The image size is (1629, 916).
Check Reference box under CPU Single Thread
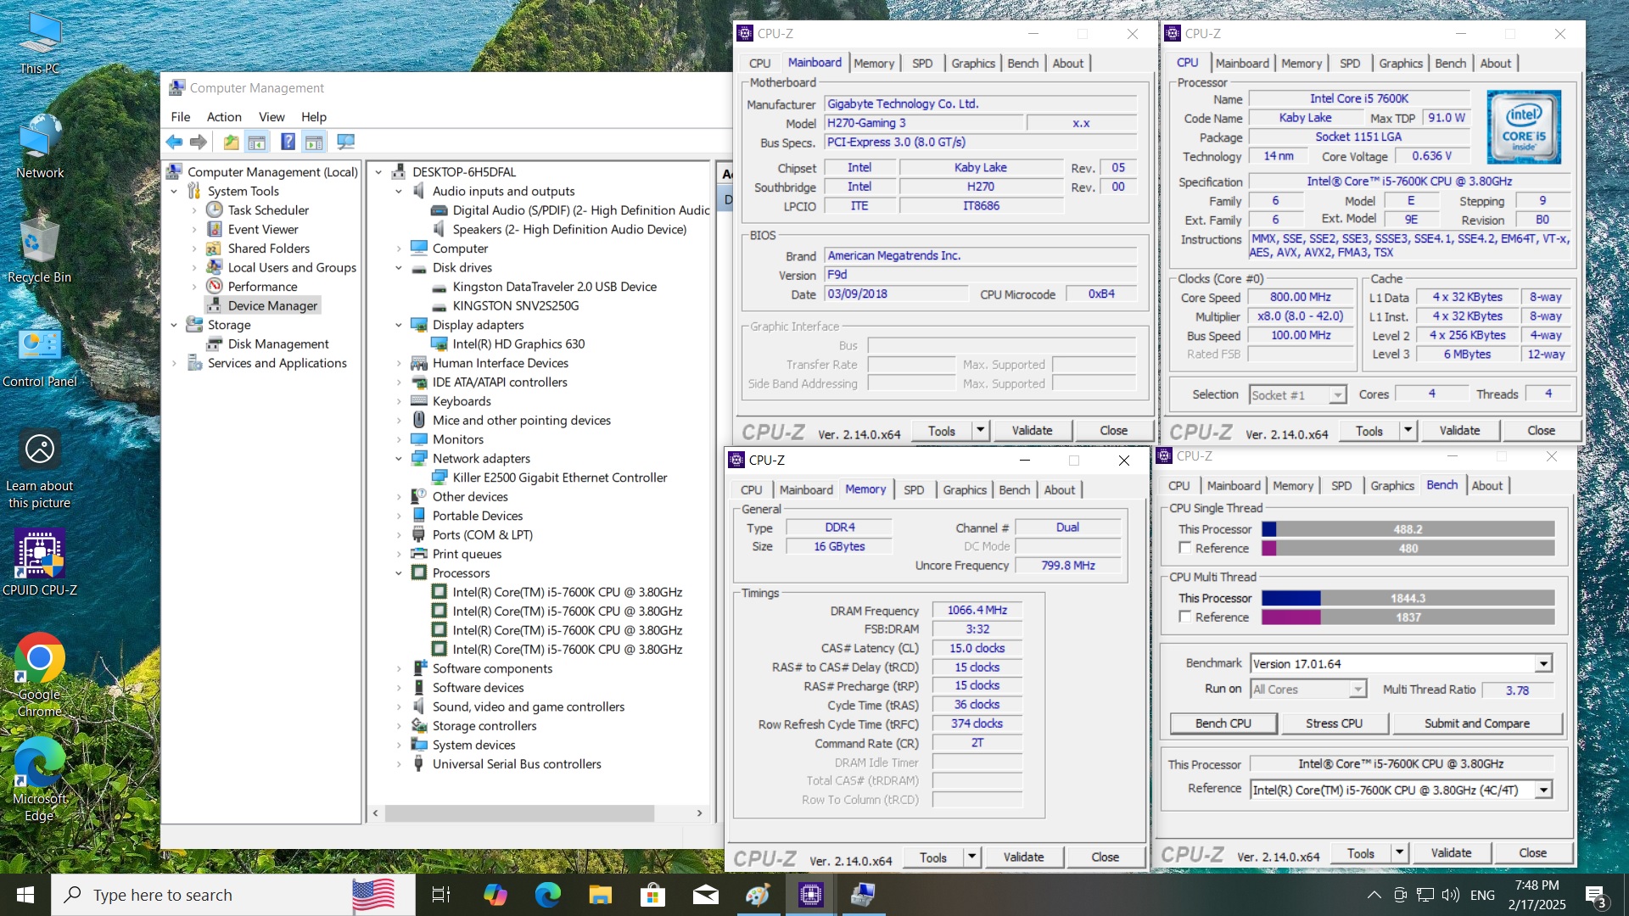coord(1185,548)
